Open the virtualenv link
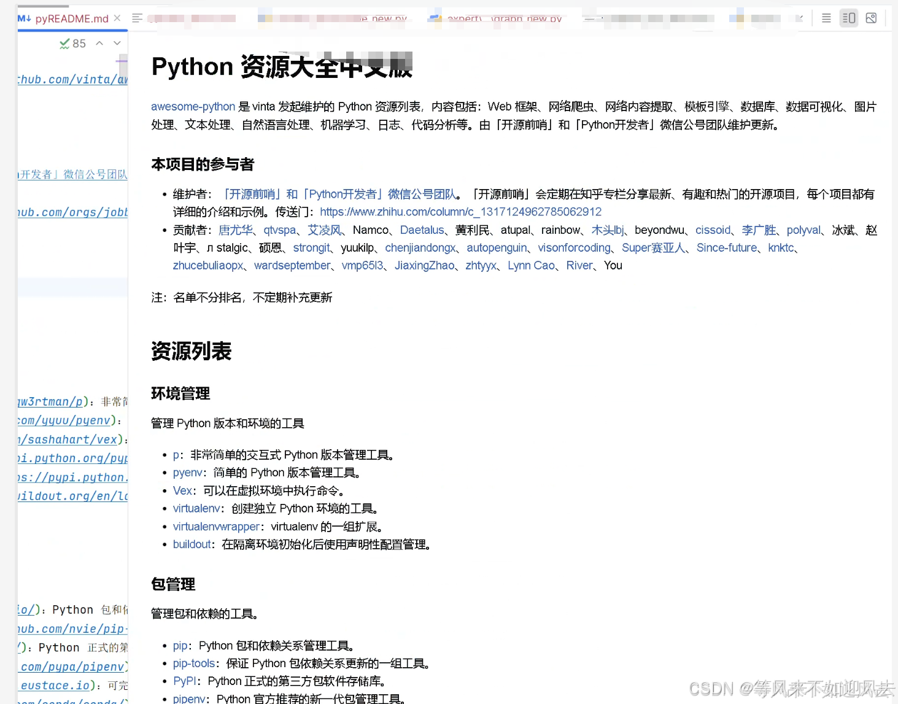This screenshot has width=898, height=704. [196, 509]
